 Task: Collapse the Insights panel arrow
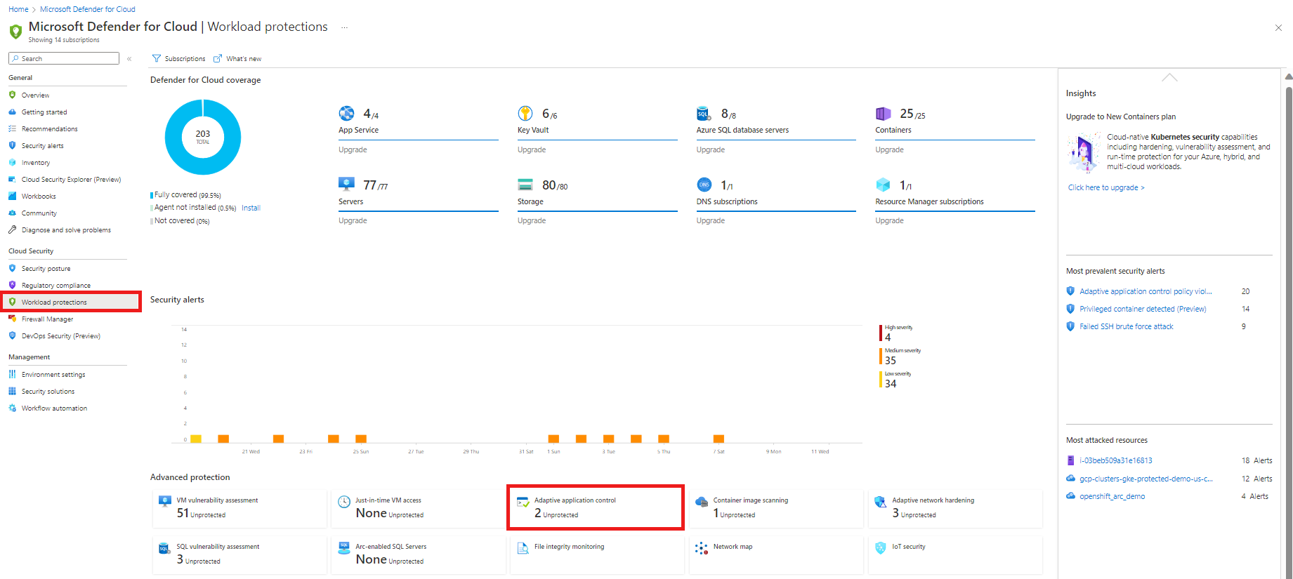tap(1169, 77)
